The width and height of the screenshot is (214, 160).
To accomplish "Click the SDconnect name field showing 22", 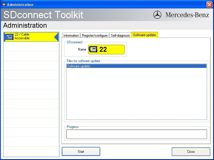I will point(106,49).
